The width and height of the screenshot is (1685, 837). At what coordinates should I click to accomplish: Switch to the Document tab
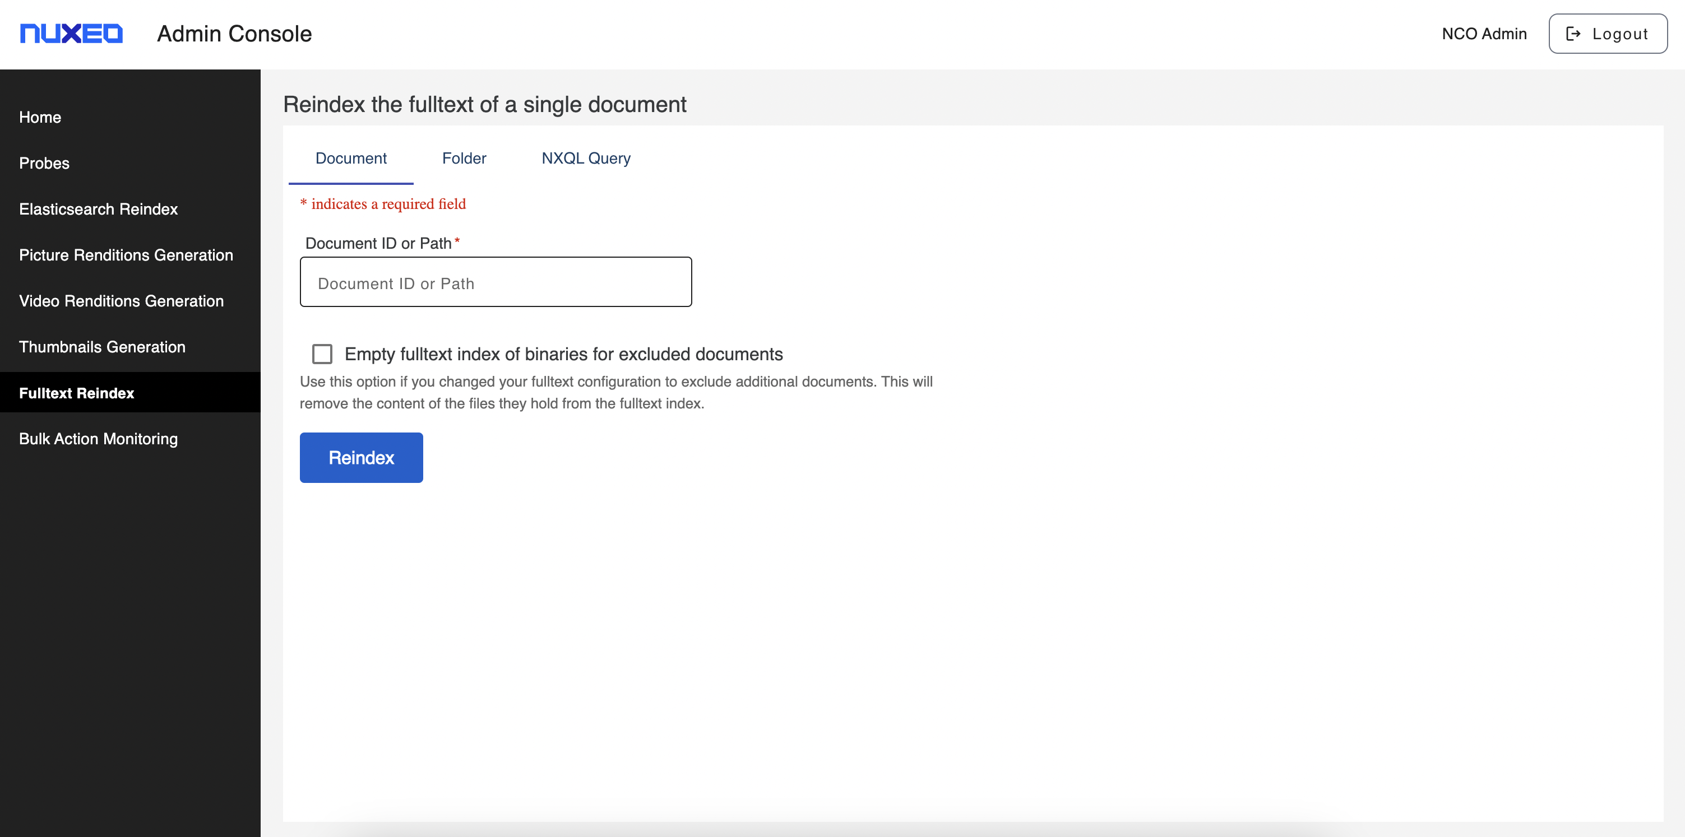click(350, 158)
